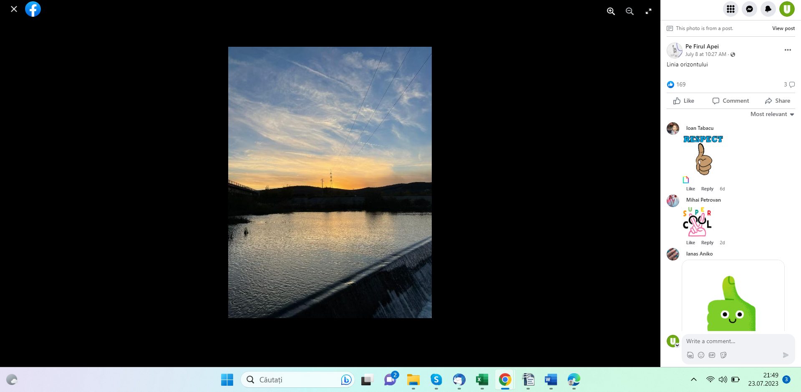Attach a GIF to the comment
Screen dimensions: 801x392
712,355
